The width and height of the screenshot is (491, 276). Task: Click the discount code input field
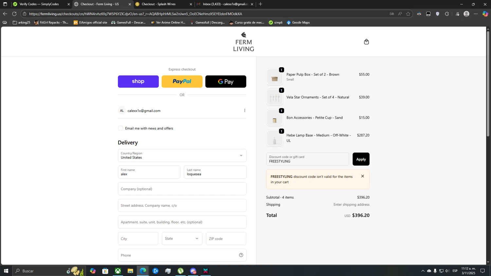click(x=307, y=159)
